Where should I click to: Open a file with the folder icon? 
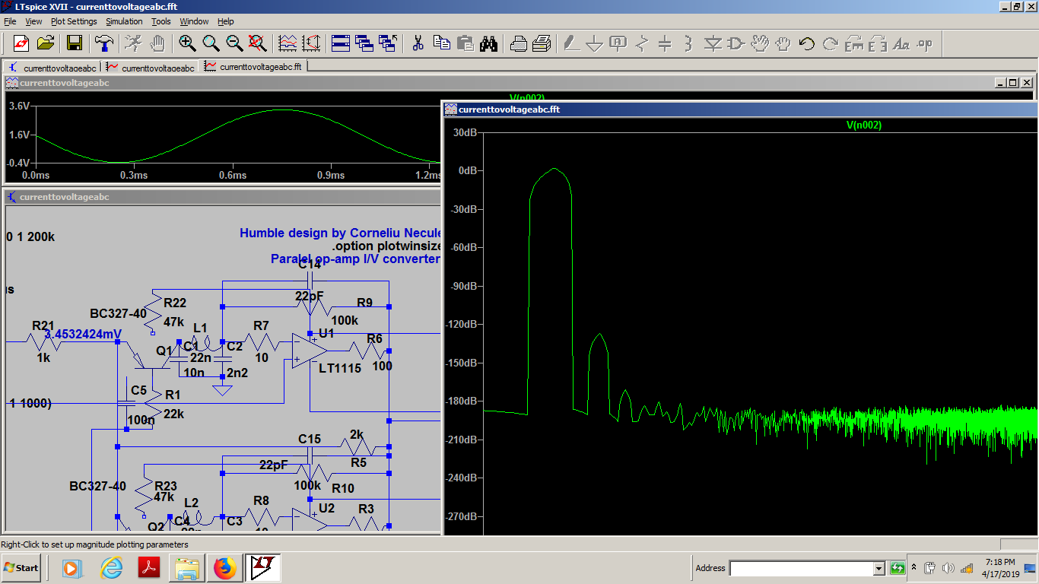point(46,43)
